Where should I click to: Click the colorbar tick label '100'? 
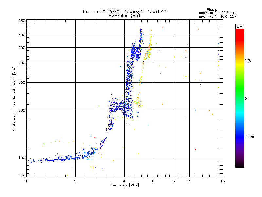pos(248,60)
